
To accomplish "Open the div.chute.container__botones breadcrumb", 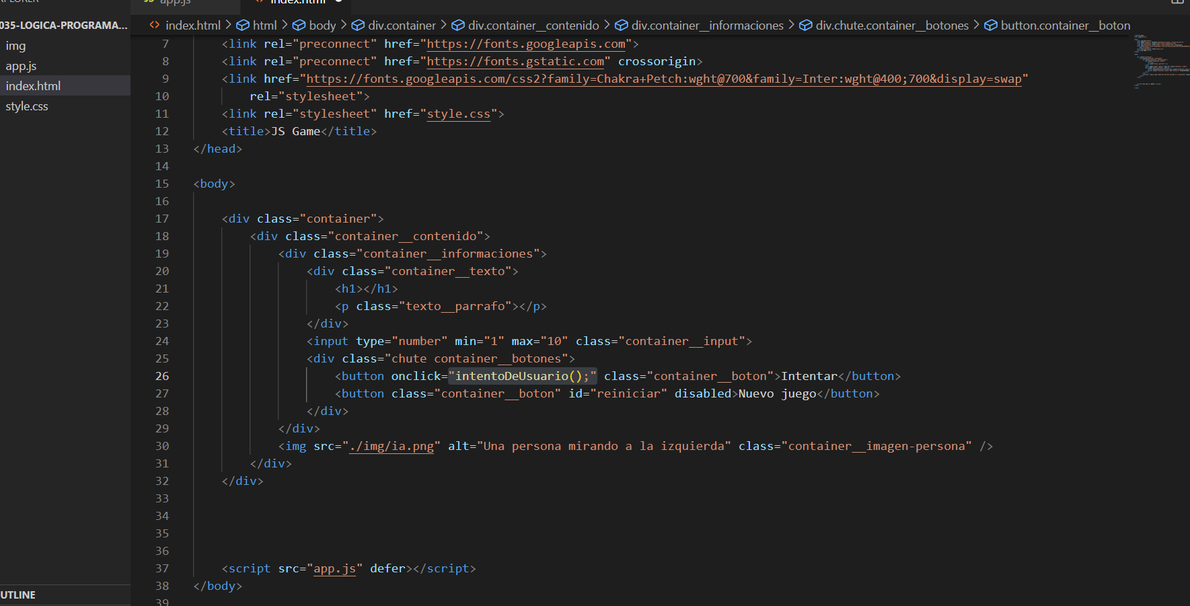I will pos(892,25).
